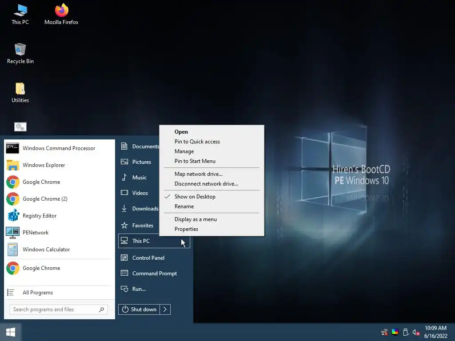The image size is (455, 341).
Task: Open Mozilla Firefox desktop shortcut
Action: (61, 14)
